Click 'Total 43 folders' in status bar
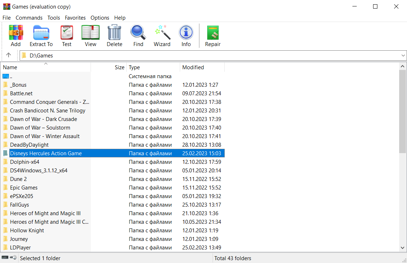The width and height of the screenshot is (407, 263). coord(233,258)
